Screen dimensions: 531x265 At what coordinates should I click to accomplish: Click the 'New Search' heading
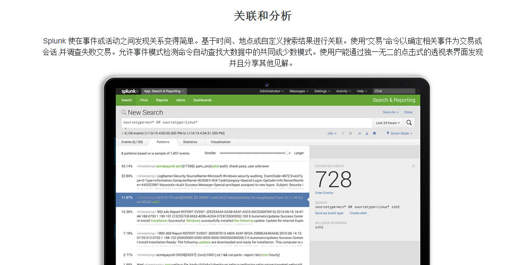pos(145,112)
